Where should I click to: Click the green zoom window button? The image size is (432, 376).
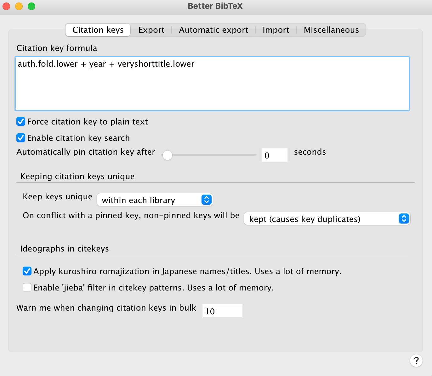point(31,6)
